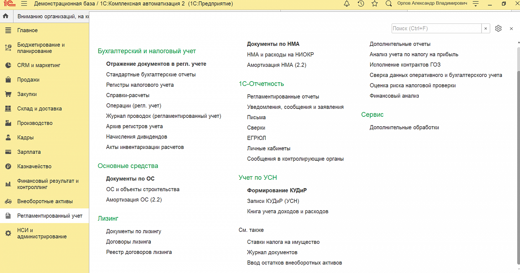
Task: Open Документы по ОС
Action: (x=130, y=179)
